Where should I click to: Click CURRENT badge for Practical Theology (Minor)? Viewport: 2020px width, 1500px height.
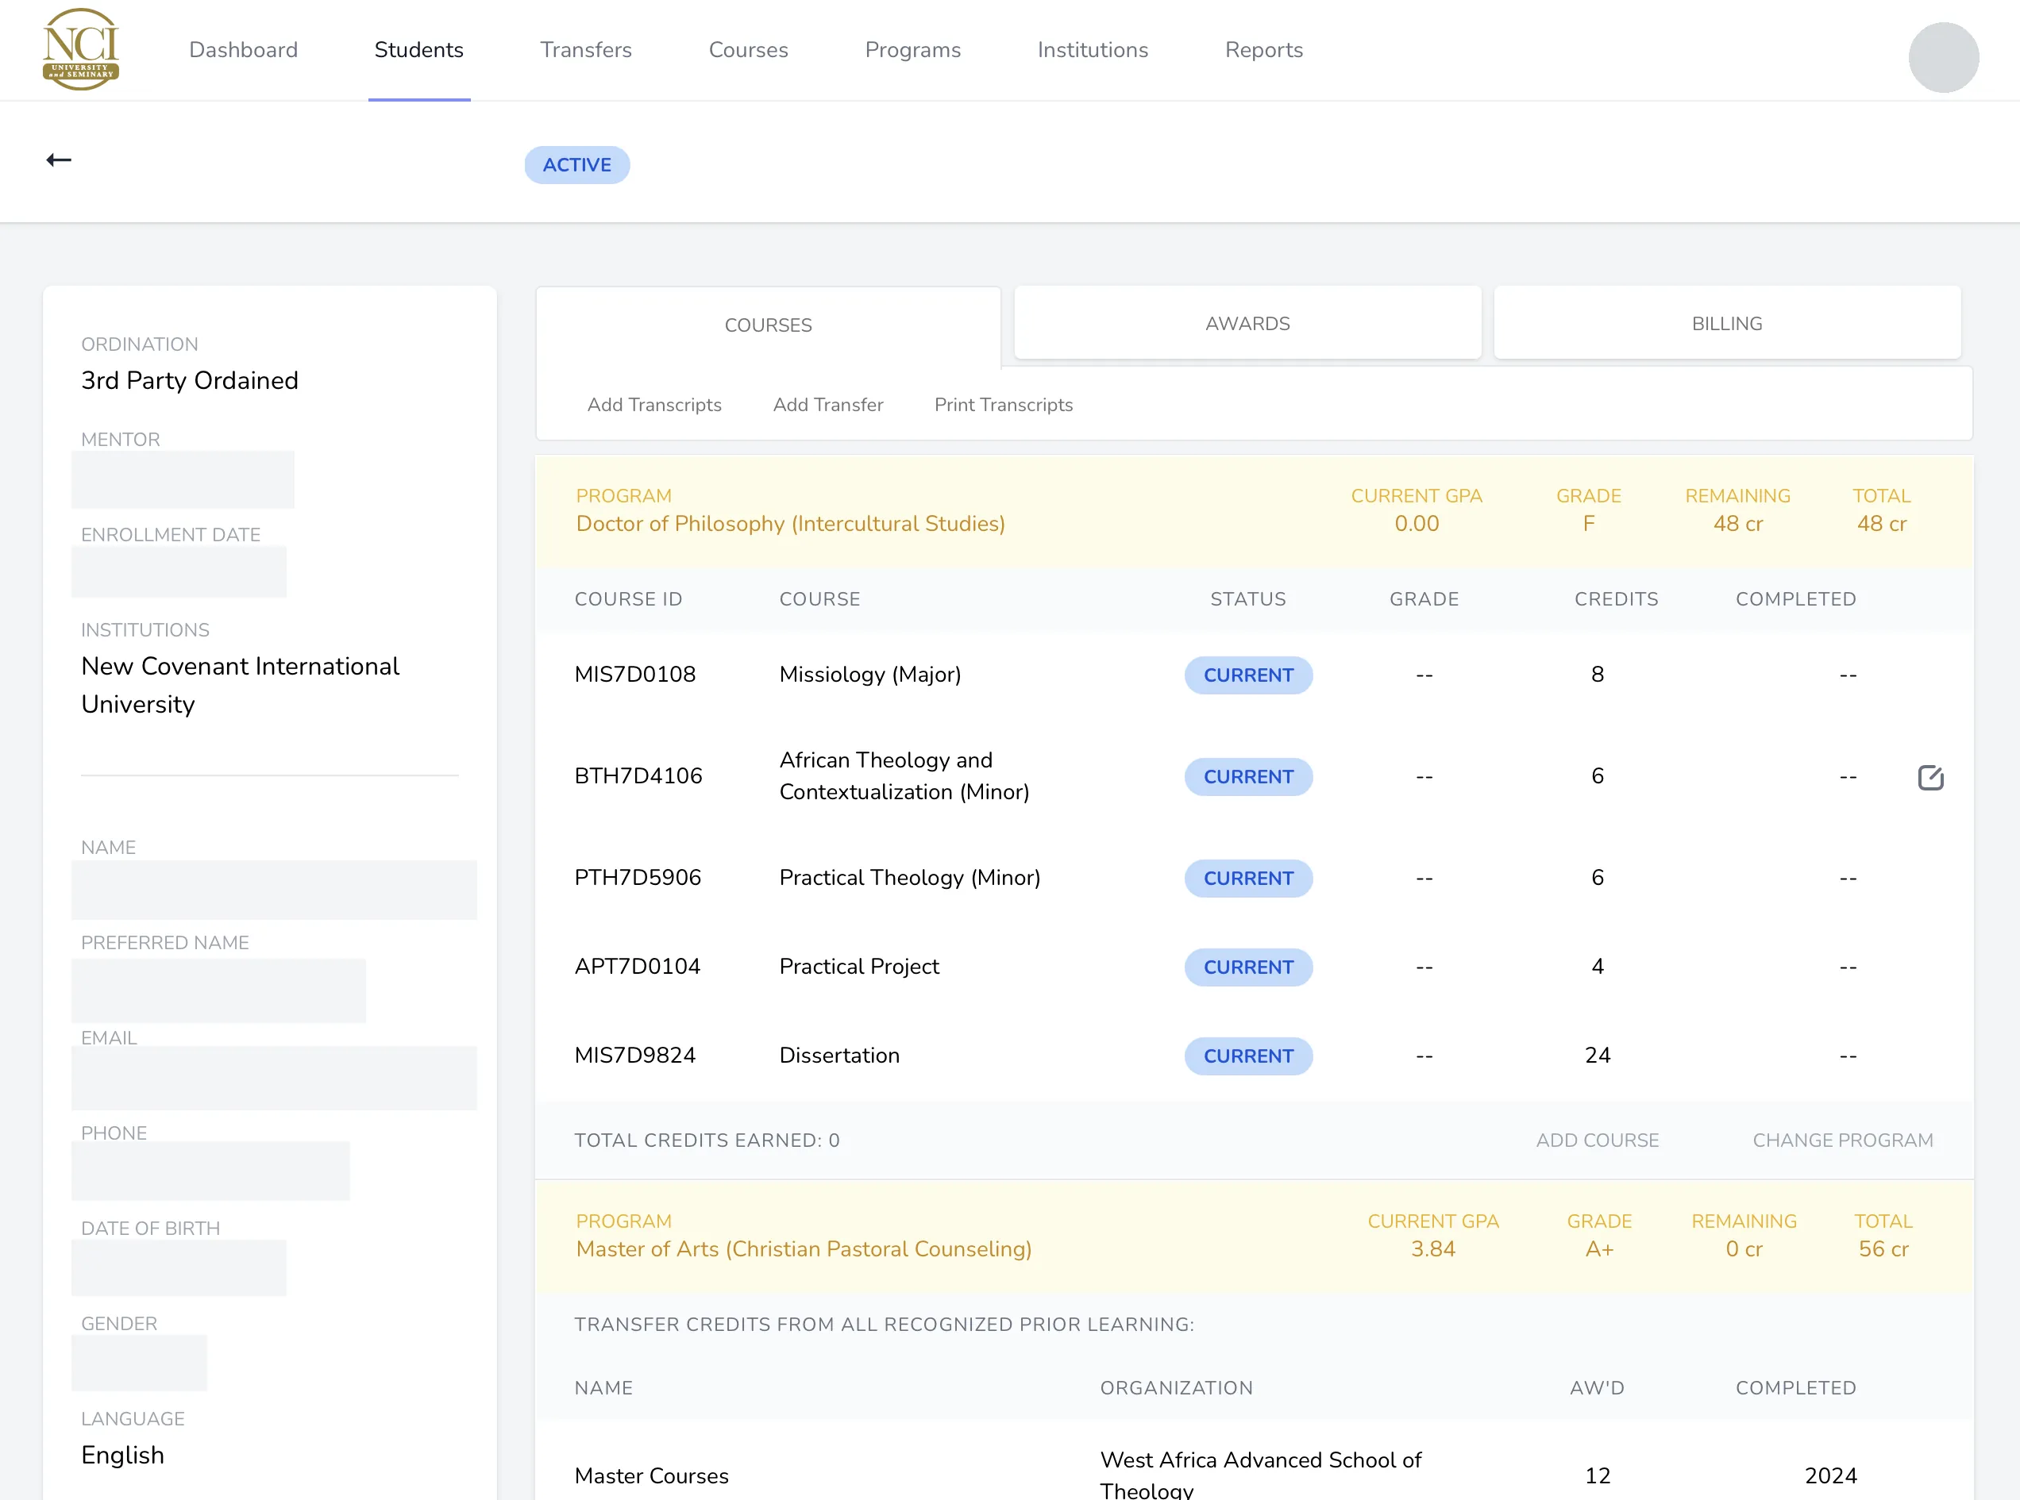[x=1248, y=878]
